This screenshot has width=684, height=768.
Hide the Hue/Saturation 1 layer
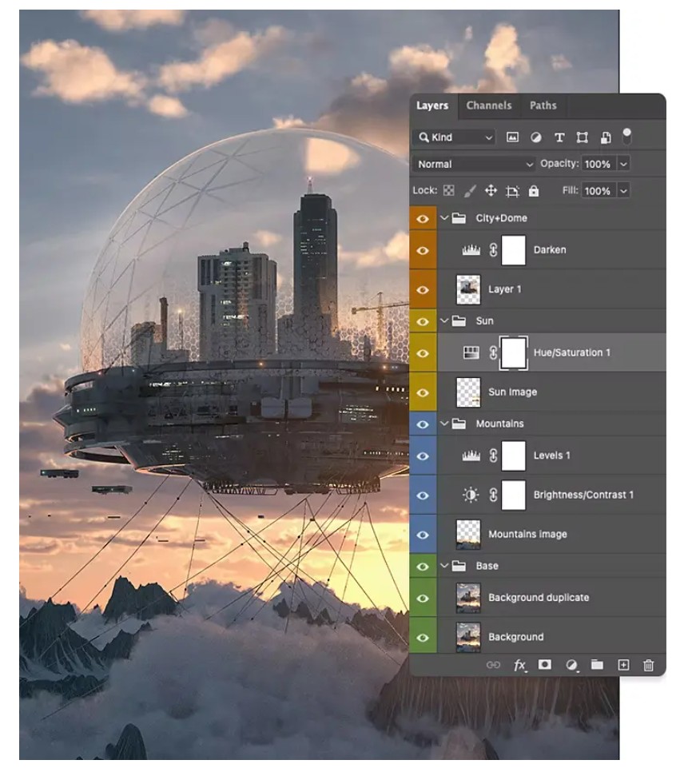(x=423, y=353)
